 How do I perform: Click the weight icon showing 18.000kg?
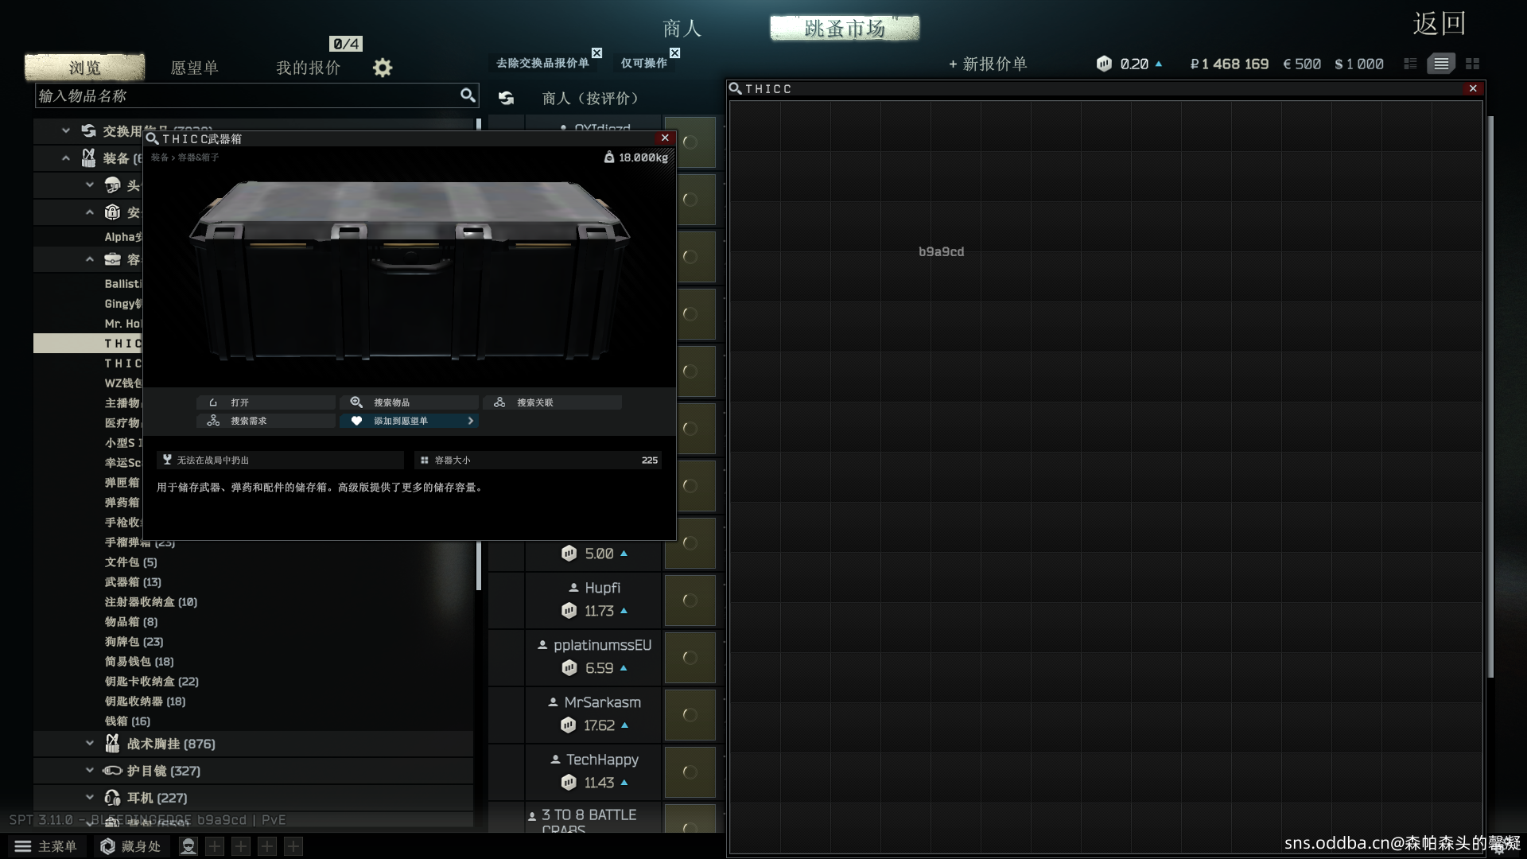(x=608, y=157)
